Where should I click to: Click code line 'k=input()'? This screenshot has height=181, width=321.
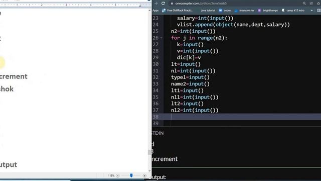191,45
